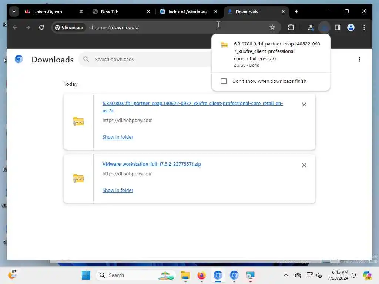Select the Downloads tab

(247, 11)
